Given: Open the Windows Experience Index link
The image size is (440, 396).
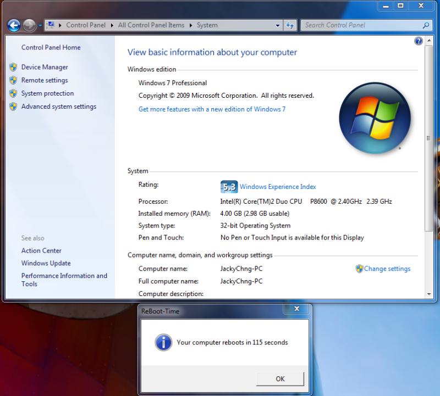Looking at the screenshot, I should coord(278,187).
